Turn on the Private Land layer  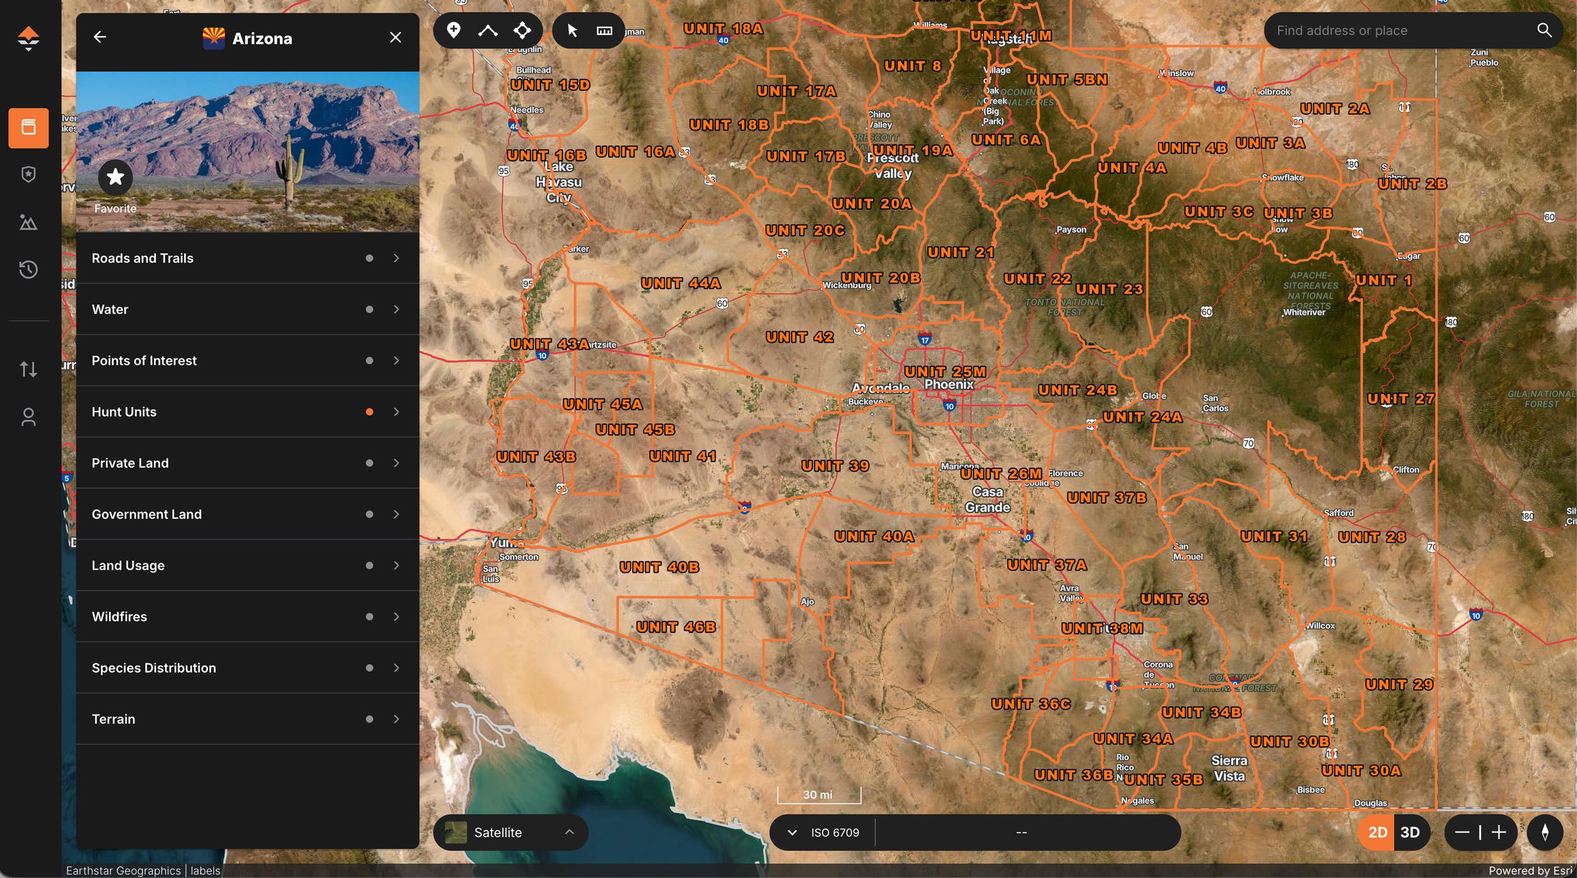click(369, 463)
